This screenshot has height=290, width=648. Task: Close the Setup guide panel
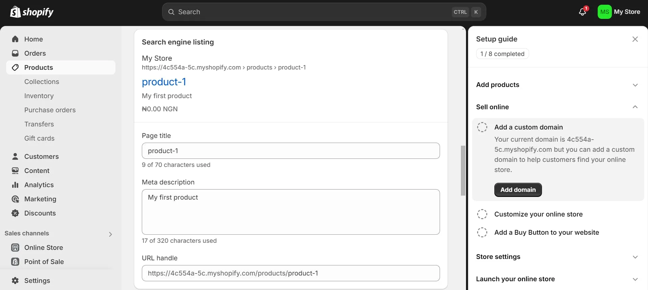point(635,39)
